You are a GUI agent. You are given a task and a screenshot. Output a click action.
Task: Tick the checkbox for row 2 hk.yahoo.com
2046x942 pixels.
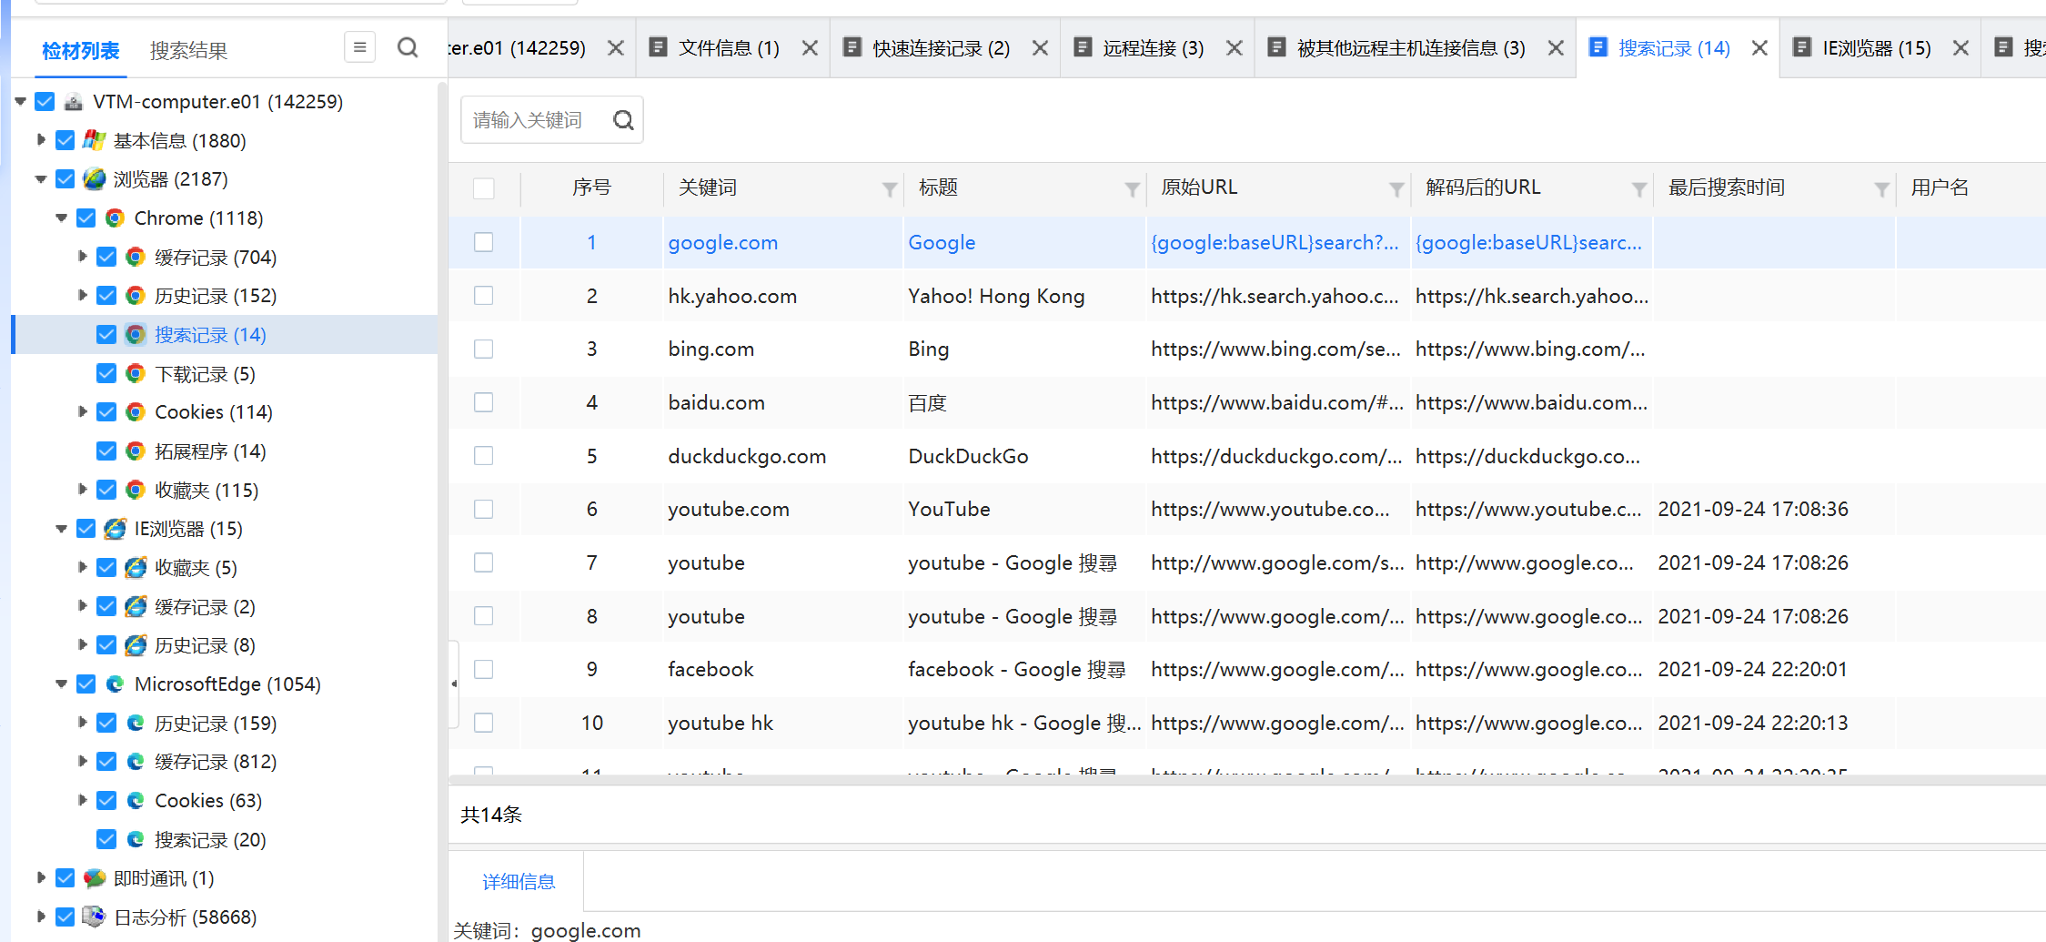click(484, 296)
